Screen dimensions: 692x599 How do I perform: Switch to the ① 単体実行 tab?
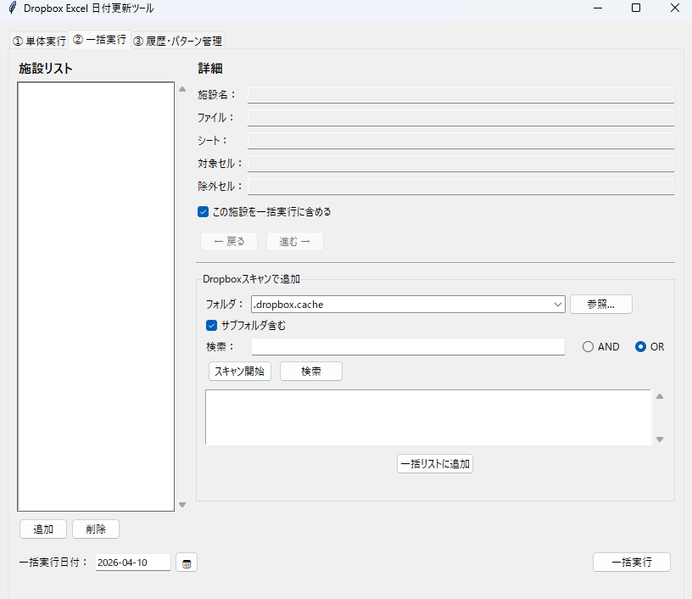point(39,41)
